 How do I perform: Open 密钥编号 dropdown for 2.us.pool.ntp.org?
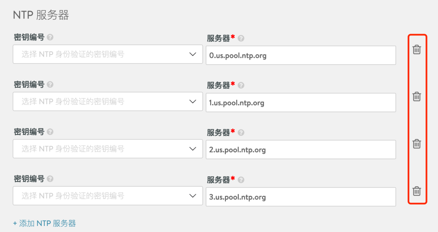(108, 149)
